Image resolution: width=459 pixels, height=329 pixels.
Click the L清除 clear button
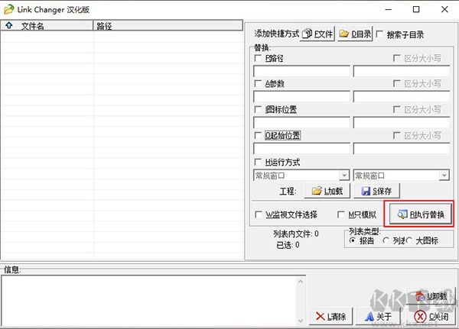pos(330,316)
